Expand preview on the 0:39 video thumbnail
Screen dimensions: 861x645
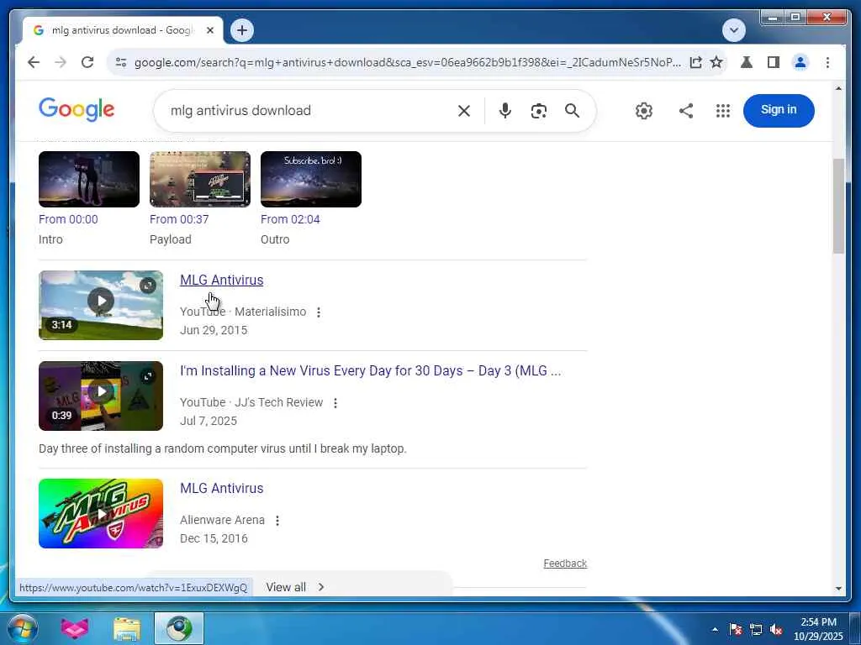pos(148,376)
